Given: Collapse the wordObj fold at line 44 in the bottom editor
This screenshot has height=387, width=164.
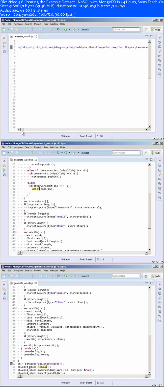Looking at the screenshot, I should (16, 308).
